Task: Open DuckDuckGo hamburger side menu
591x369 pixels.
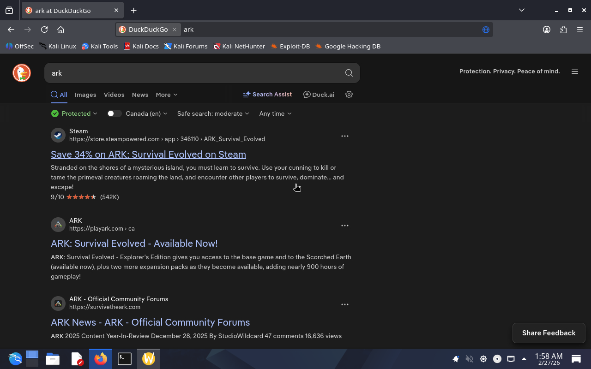Action: tap(575, 71)
